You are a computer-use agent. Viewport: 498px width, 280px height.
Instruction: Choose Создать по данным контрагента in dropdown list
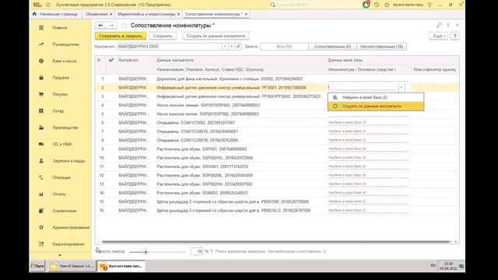click(376, 107)
